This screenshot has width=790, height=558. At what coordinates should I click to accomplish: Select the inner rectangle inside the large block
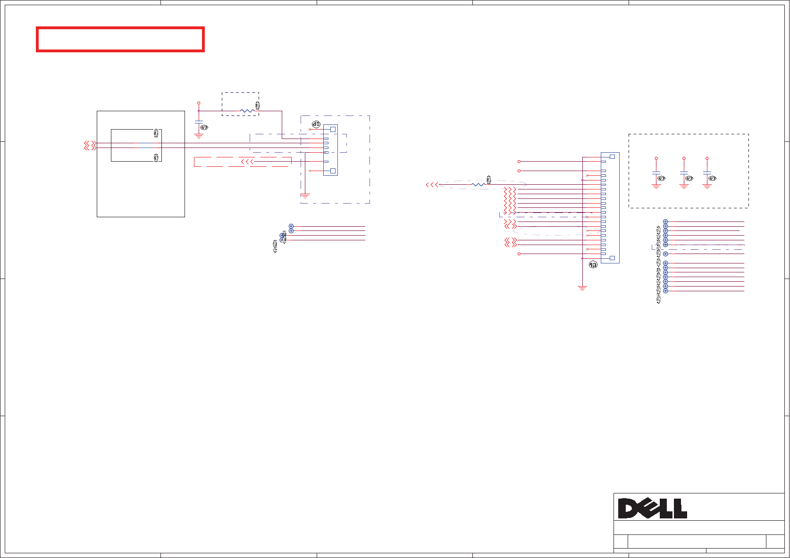point(136,145)
